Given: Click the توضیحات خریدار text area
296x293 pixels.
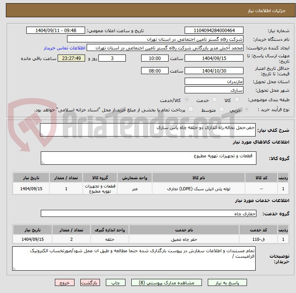Looking at the screenshot, I should [x=134, y=258].
